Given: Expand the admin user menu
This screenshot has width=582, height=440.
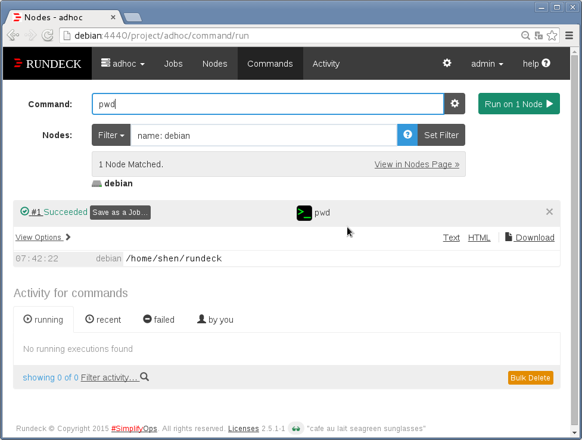Looking at the screenshot, I should pos(487,64).
